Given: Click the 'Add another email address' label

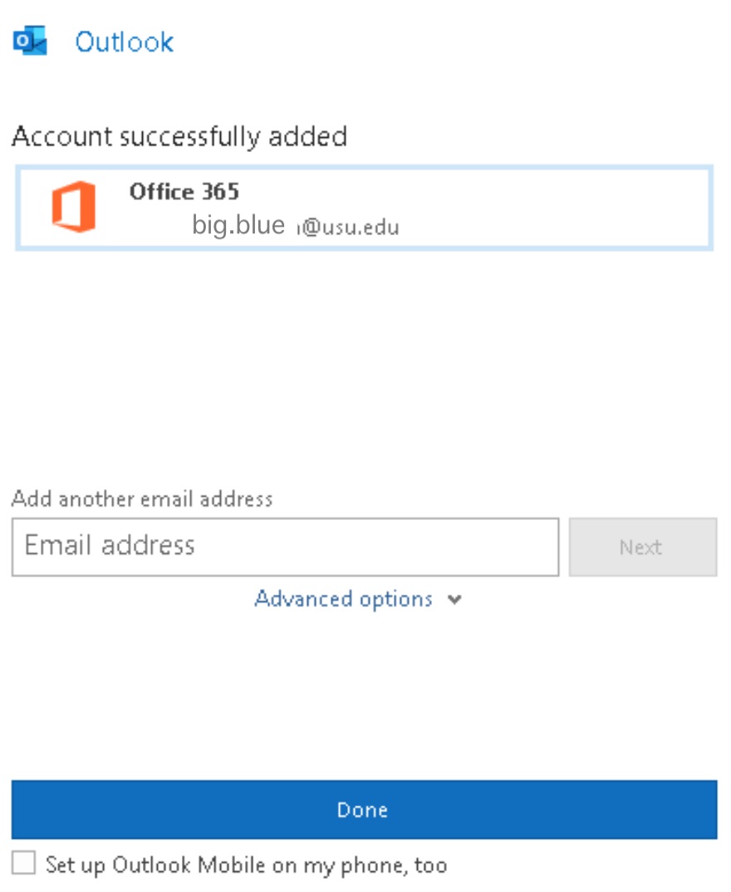Looking at the screenshot, I should [142, 499].
